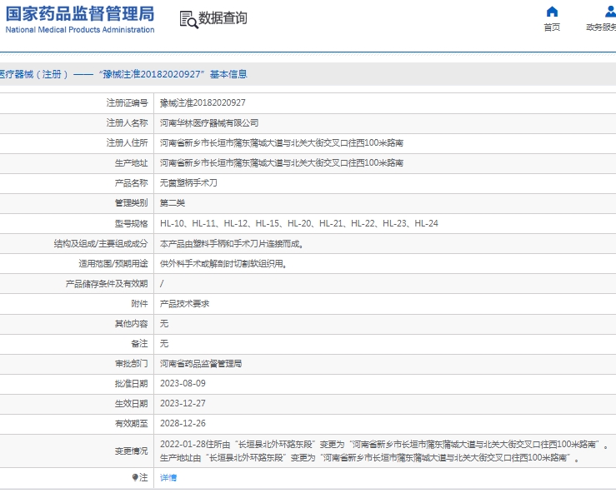The image size is (616, 493).
Task: Select registrant name 河南华林医疗器械有限公司
Action: (x=209, y=123)
